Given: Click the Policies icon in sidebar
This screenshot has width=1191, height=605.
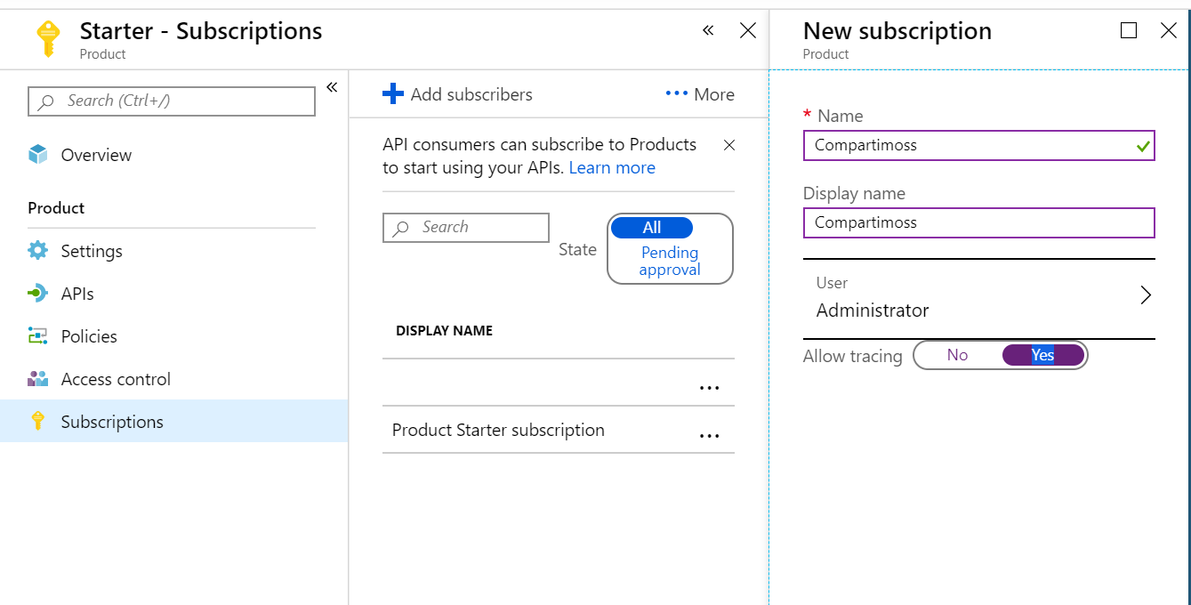Looking at the screenshot, I should [37, 336].
